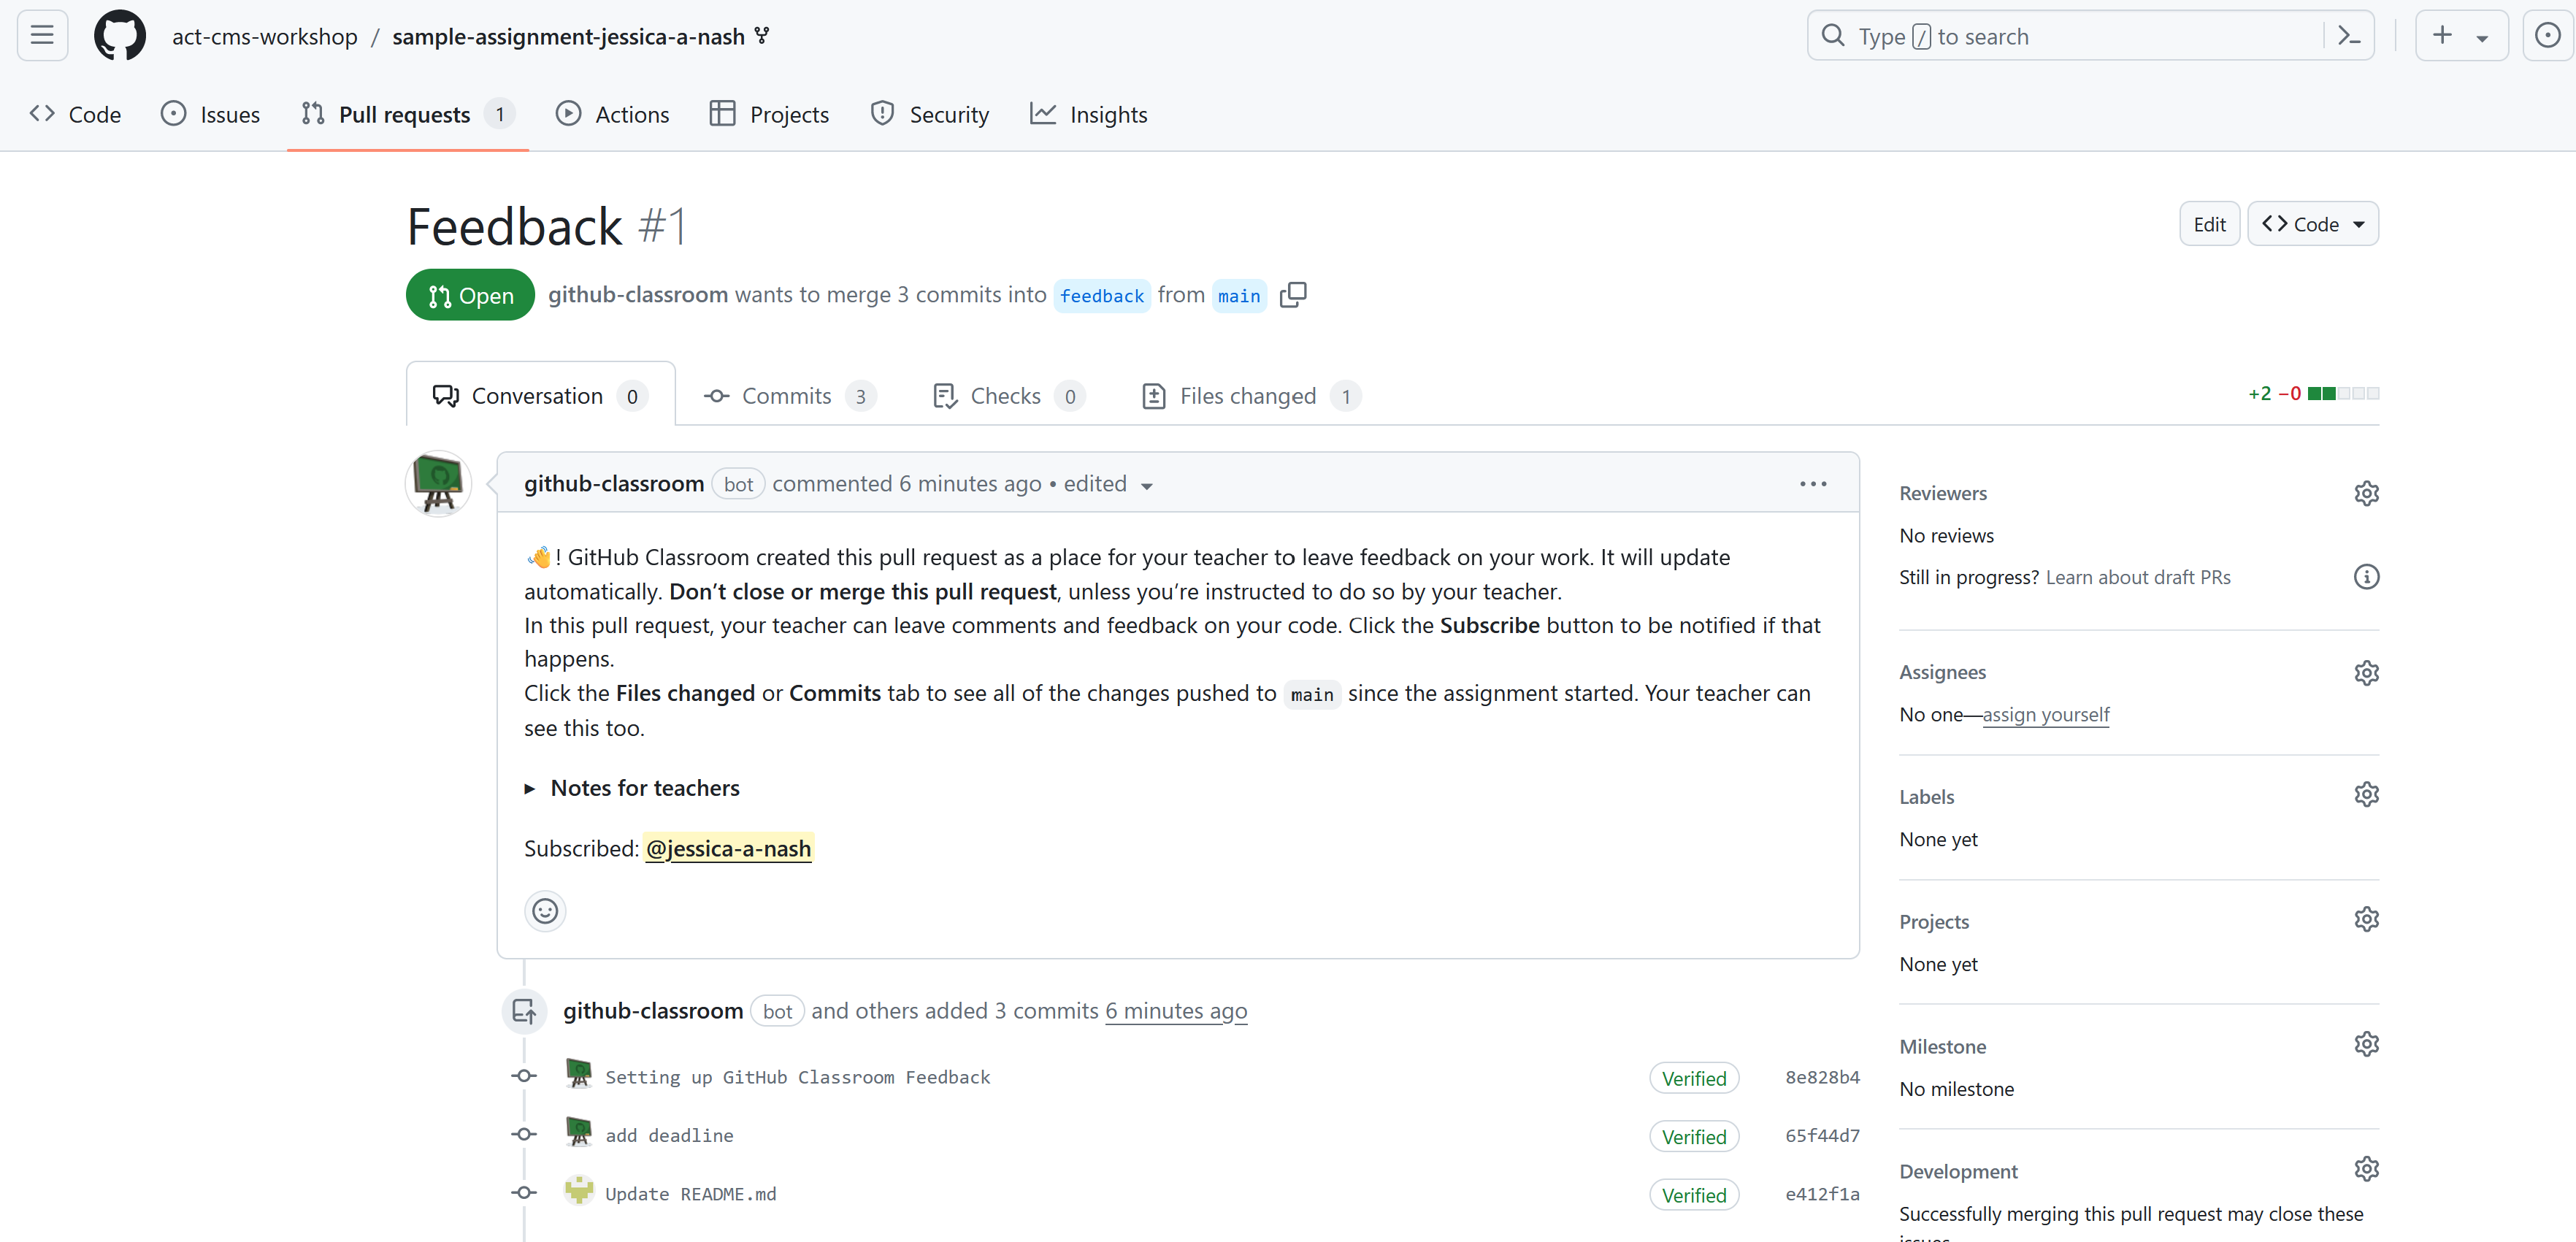This screenshot has height=1242, width=2576.
Task: Click the main branch label
Action: [x=1239, y=296]
